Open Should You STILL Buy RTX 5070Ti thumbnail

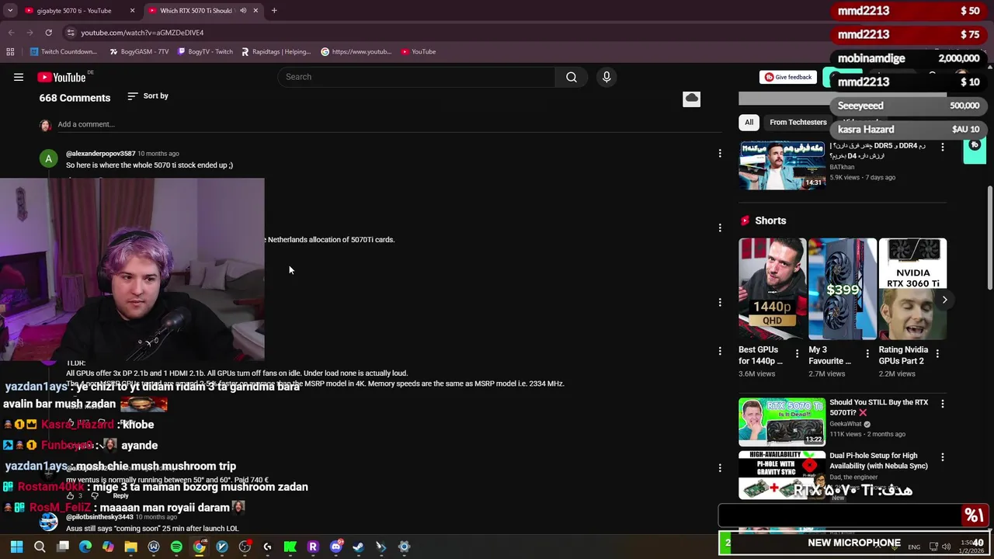point(781,422)
